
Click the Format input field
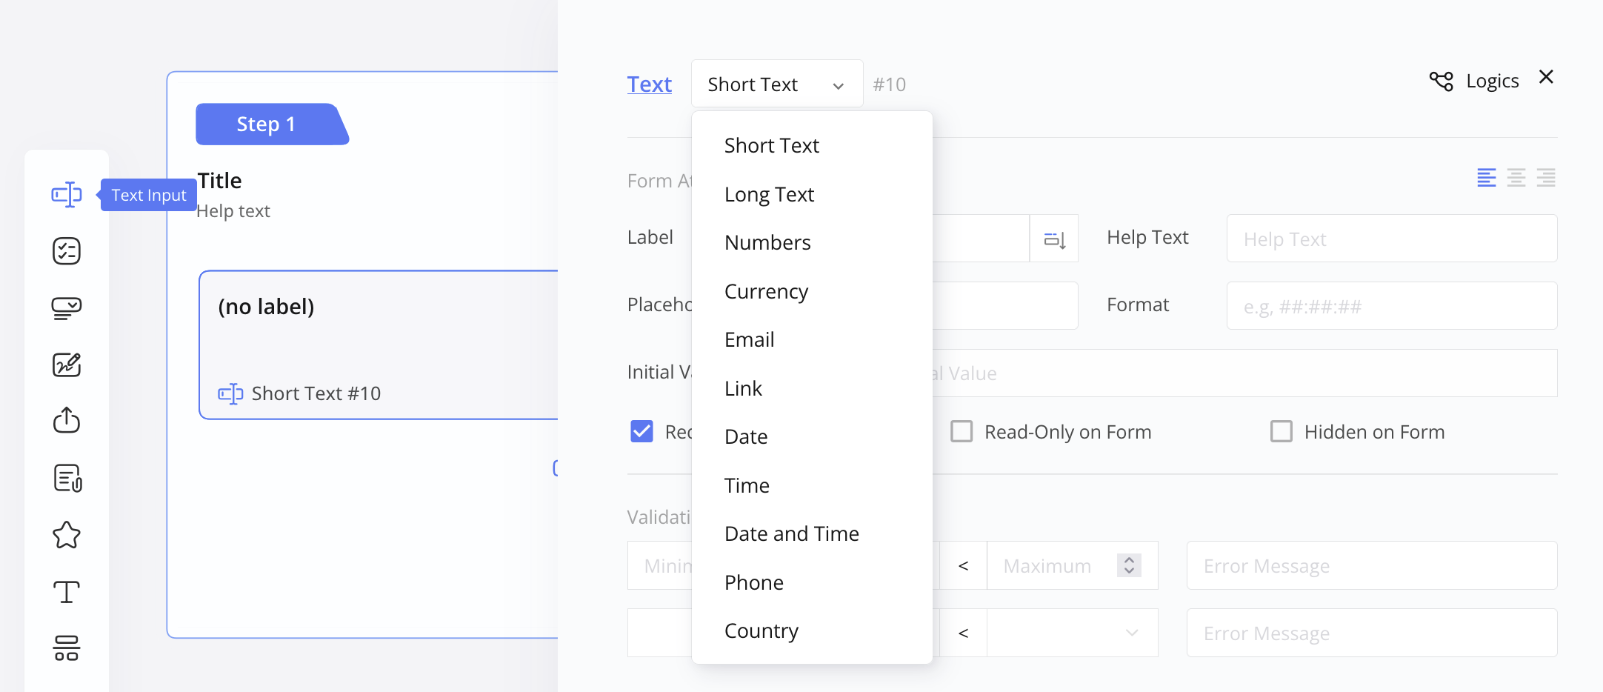(x=1392, y=306)
